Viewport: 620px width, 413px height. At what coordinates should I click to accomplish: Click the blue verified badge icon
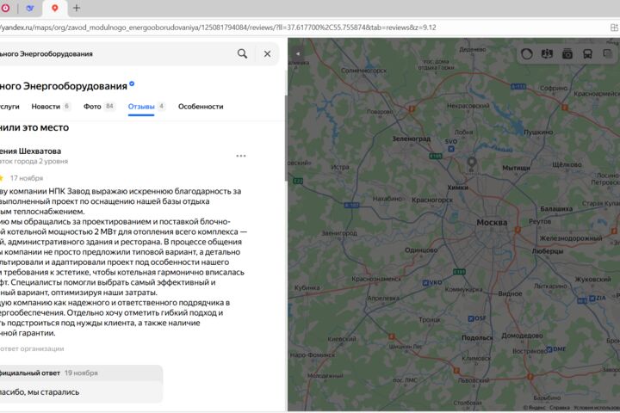[132, 83]
